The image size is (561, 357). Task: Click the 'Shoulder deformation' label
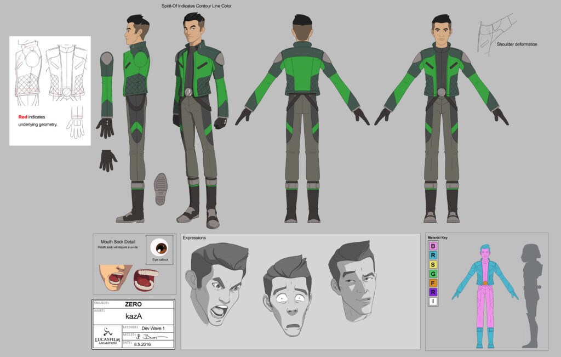517,44
